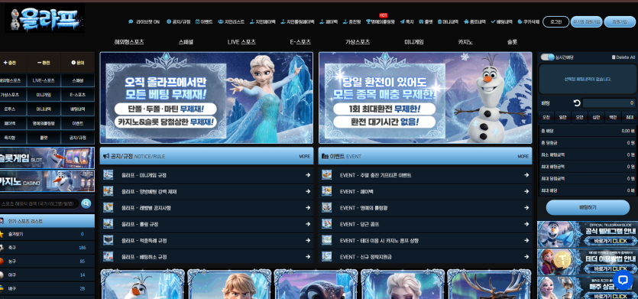638x299 pixels.
Task: Click the sports league search field
Action: pos(40,203)
